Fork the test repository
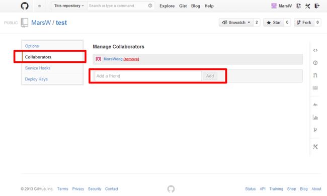The height and width of the screenshot is (196, 327). click(304, 22)
